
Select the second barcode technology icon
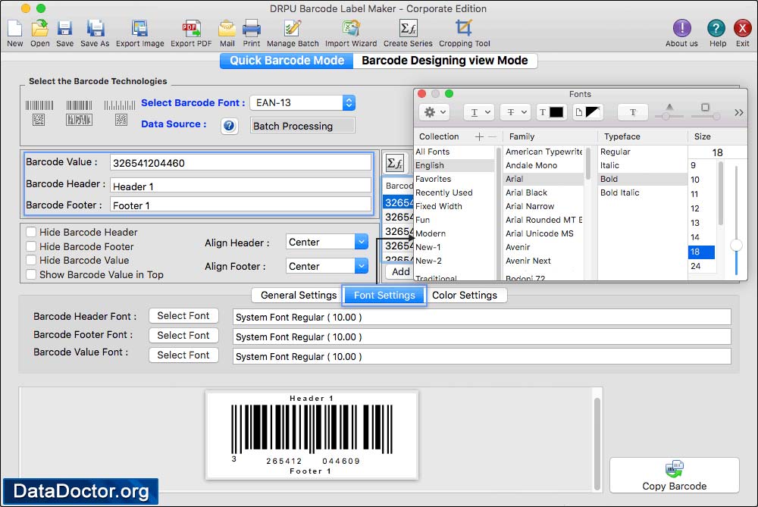click(x=79, y=112)
